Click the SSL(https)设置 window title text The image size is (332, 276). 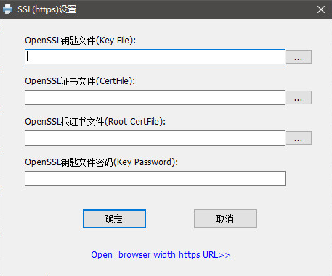(47, 9)
